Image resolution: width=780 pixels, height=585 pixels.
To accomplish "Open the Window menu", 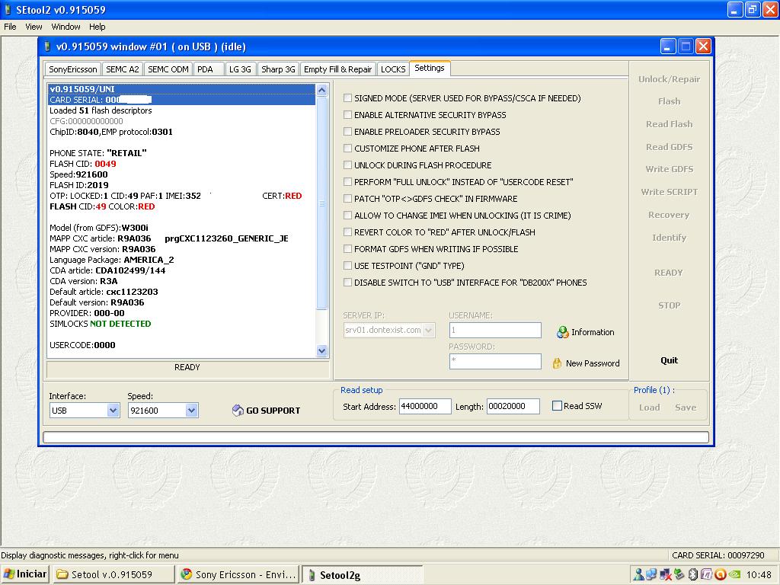I will 66,27.
